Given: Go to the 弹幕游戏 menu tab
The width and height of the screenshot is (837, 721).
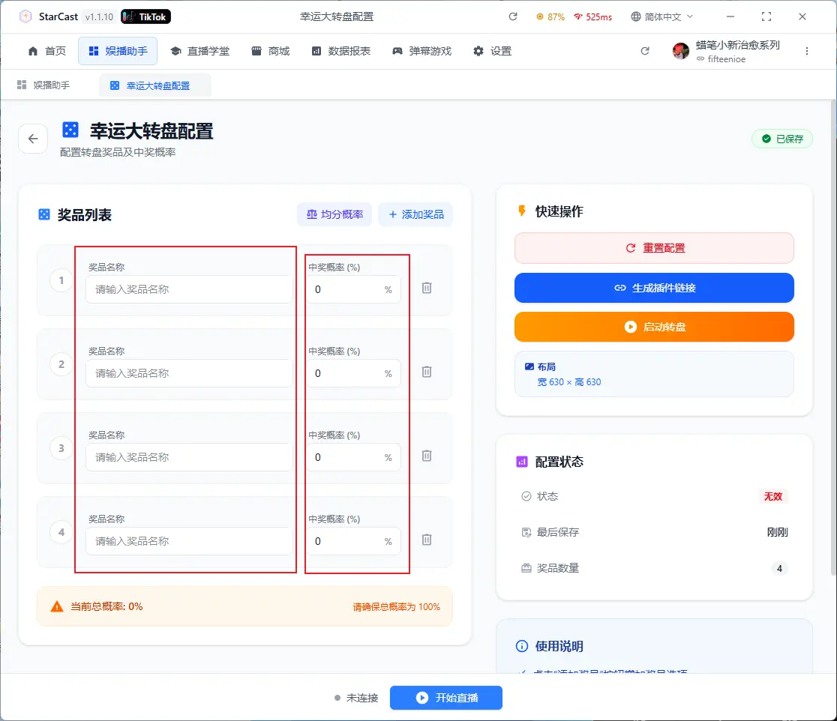Looking at the screenshot, I should (421, 51).
